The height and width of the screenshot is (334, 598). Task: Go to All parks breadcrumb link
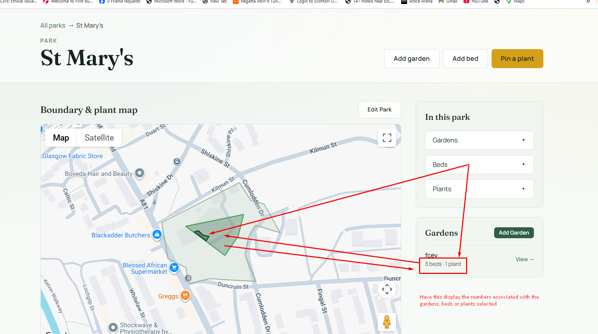(x=53, y=25)
